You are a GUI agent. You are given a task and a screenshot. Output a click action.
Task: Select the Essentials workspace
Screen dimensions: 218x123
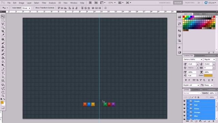pos(165,3)
